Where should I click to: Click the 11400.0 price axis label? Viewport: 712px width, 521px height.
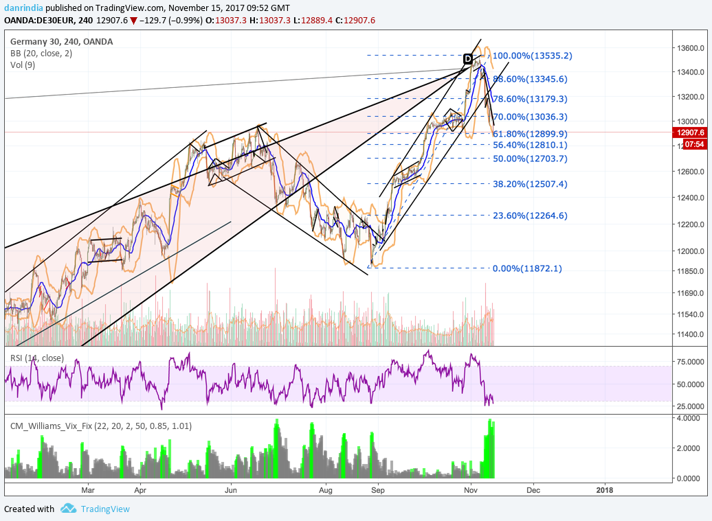pyautogui.click(x=691, y=334)
